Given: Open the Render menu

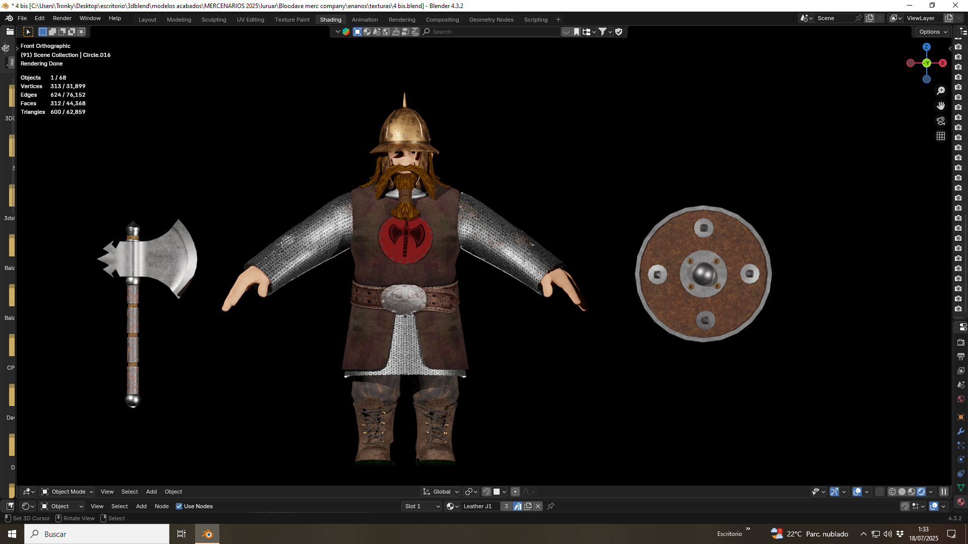Looking at the screenshot, I should pos(62,18).
